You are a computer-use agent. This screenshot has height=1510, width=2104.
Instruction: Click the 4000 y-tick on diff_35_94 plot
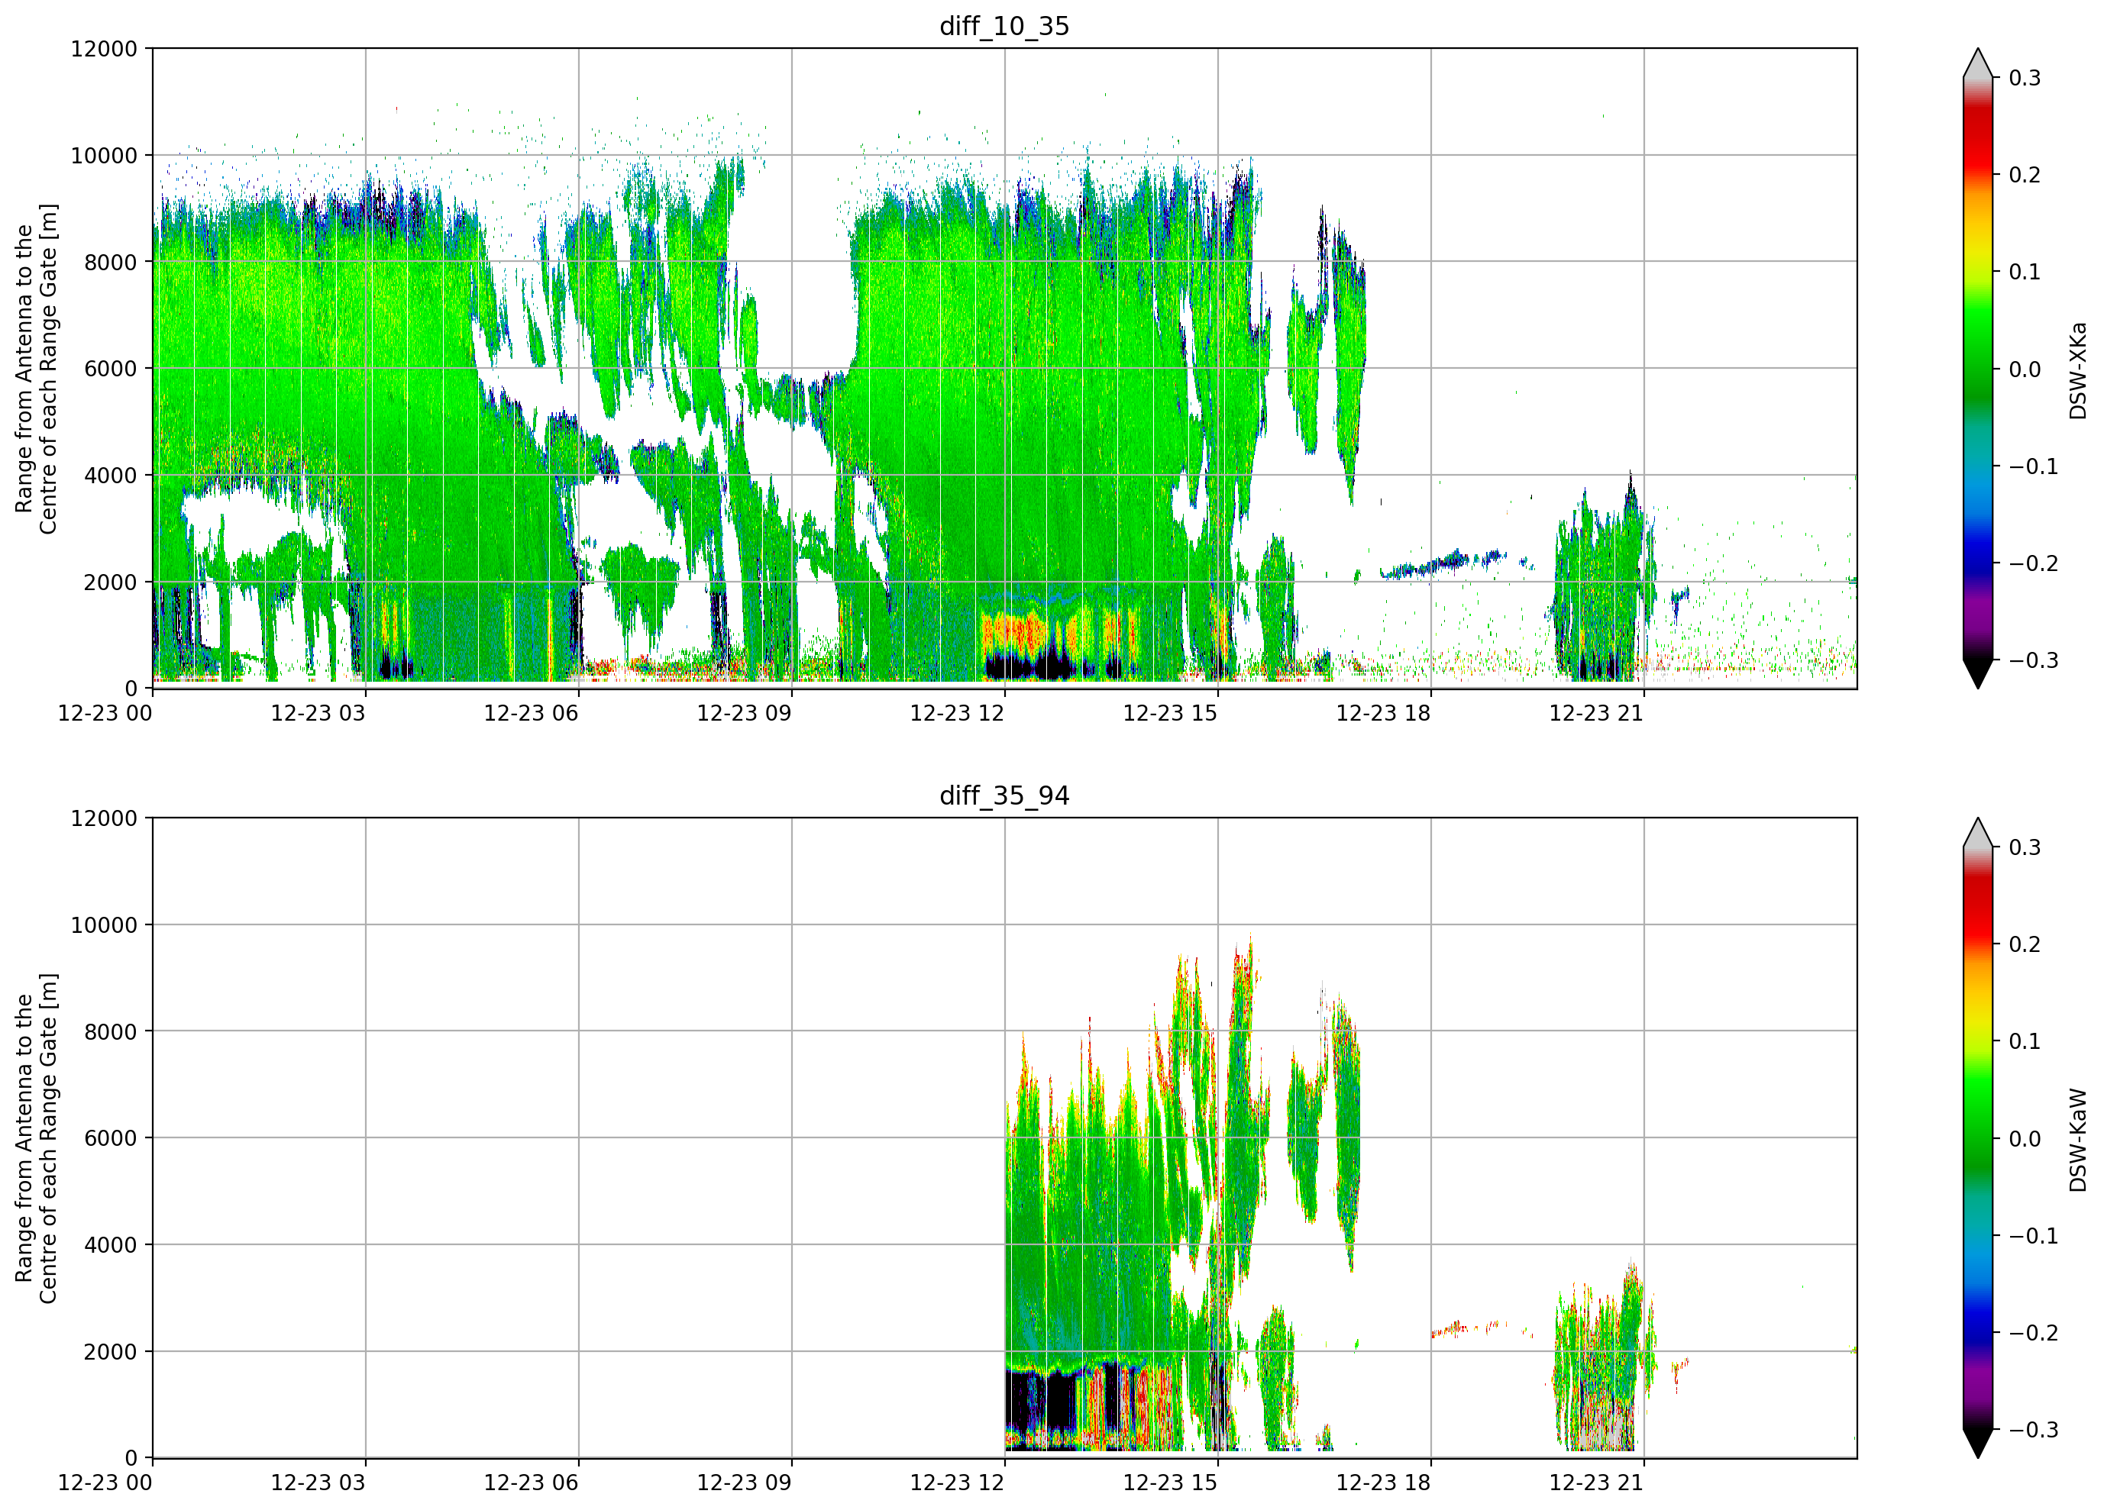(111, 1246)
